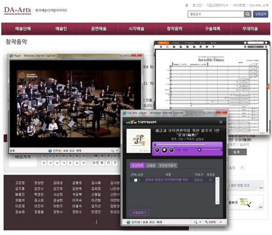The width and height of the screenshot is (272, 235).
Task: Mute audio with the speaker icon
Action: pos(200,150)
